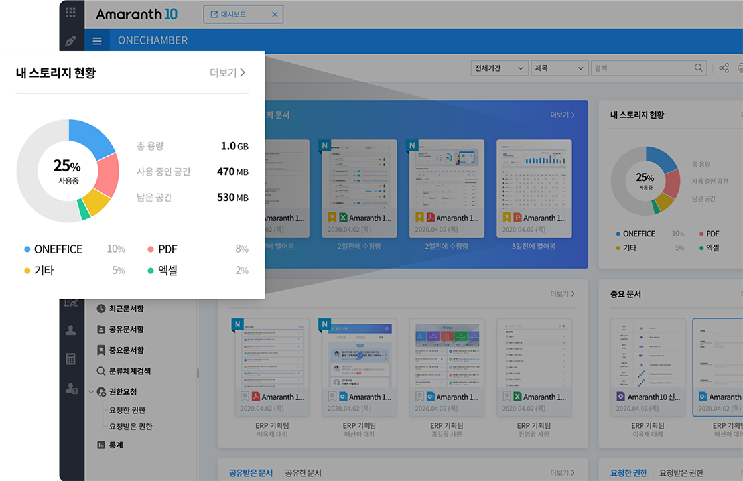This screenshot has width=743, height=481.
Task: Click 더보기 in 공유받은 문서 panel
Action: [562, 473]
